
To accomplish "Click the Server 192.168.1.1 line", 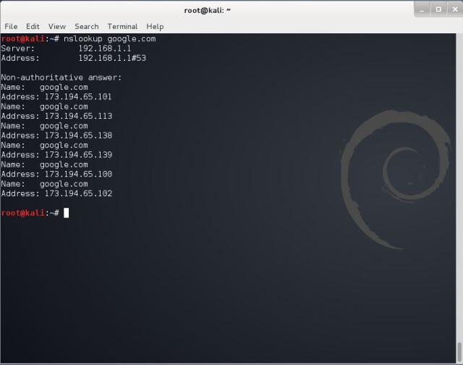I will click(x=66, y=49).
